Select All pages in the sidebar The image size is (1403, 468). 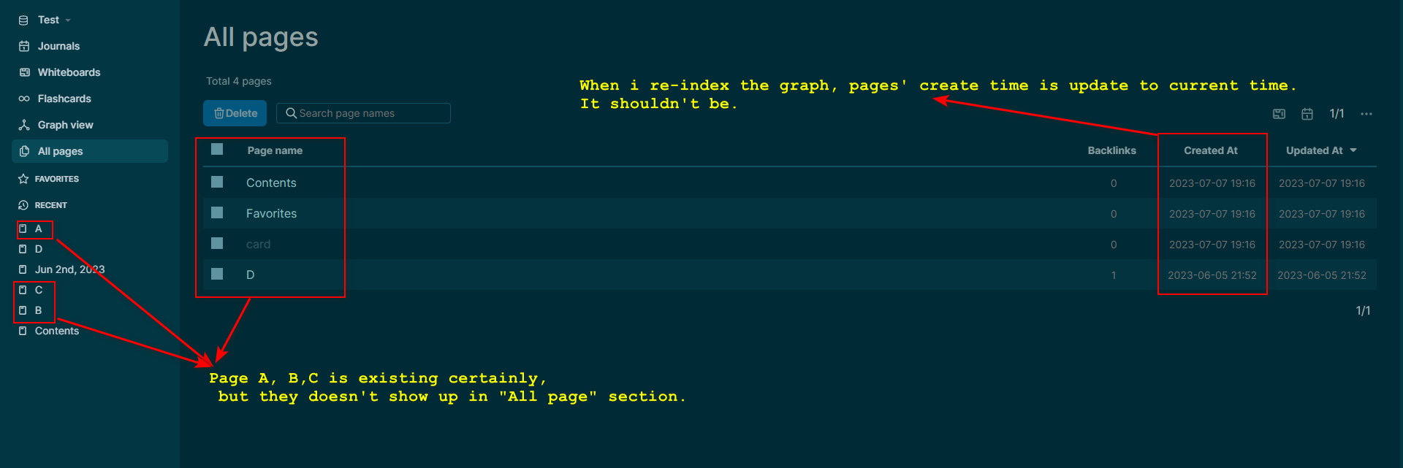pyautogui.click(x=59, y=150)
